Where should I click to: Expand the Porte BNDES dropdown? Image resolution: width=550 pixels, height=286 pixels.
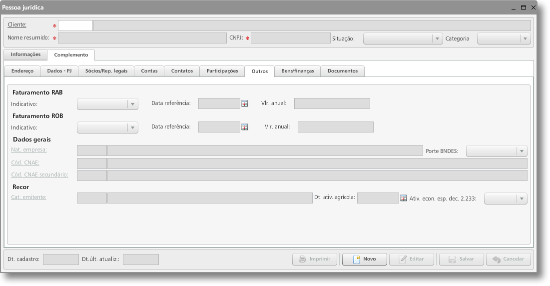coord(497,151)
